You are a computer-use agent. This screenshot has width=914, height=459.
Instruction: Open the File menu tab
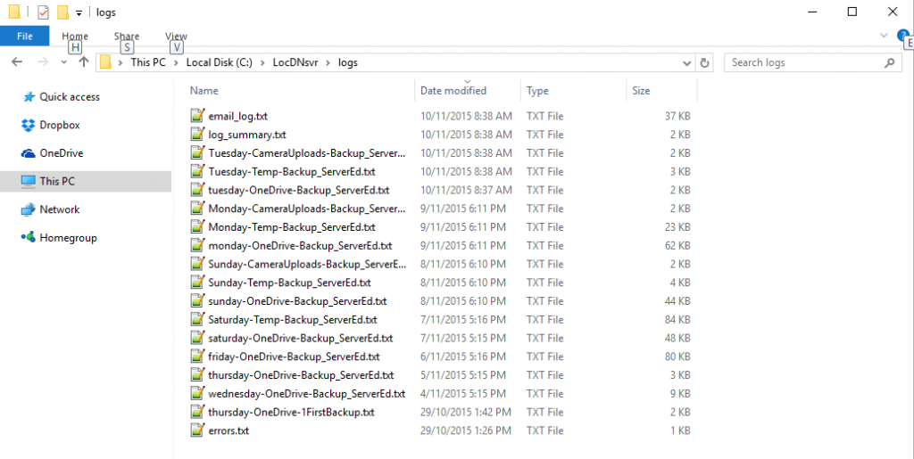pos(24,37)
